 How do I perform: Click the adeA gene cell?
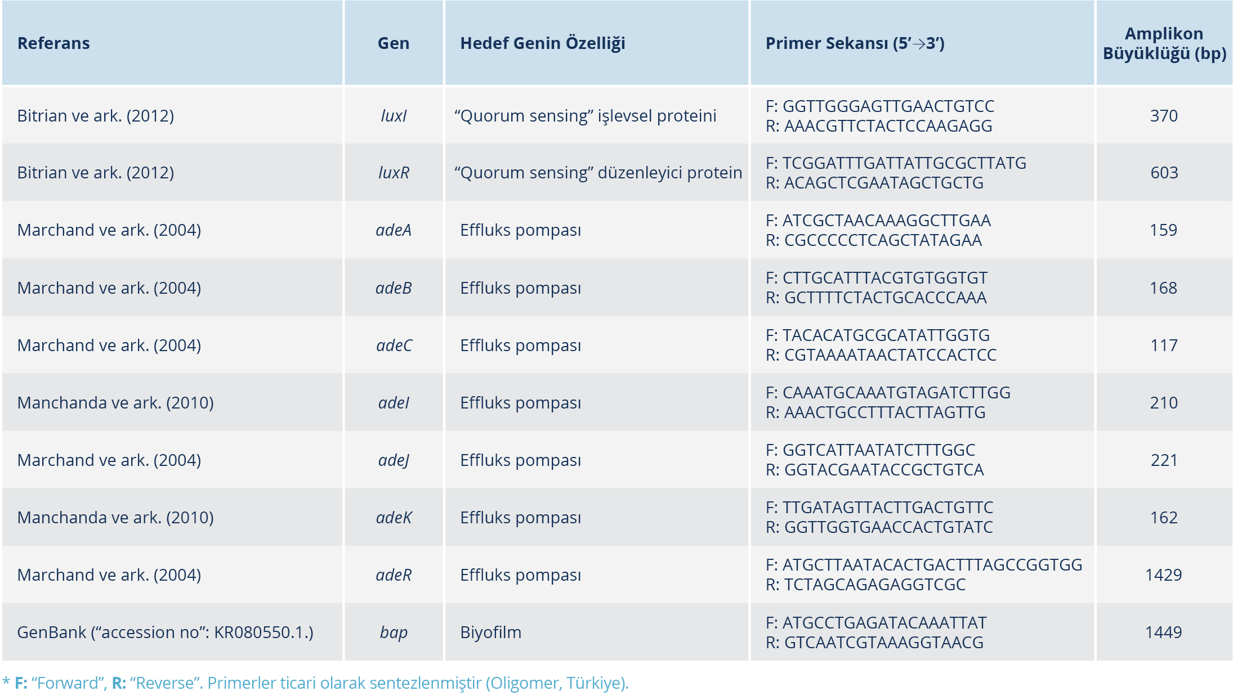tap(394, 230)
